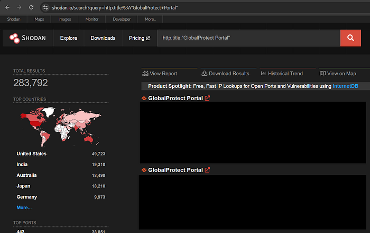Open the Downloads menu item
This screenshot has height=233, width=370.
[103, 38]
